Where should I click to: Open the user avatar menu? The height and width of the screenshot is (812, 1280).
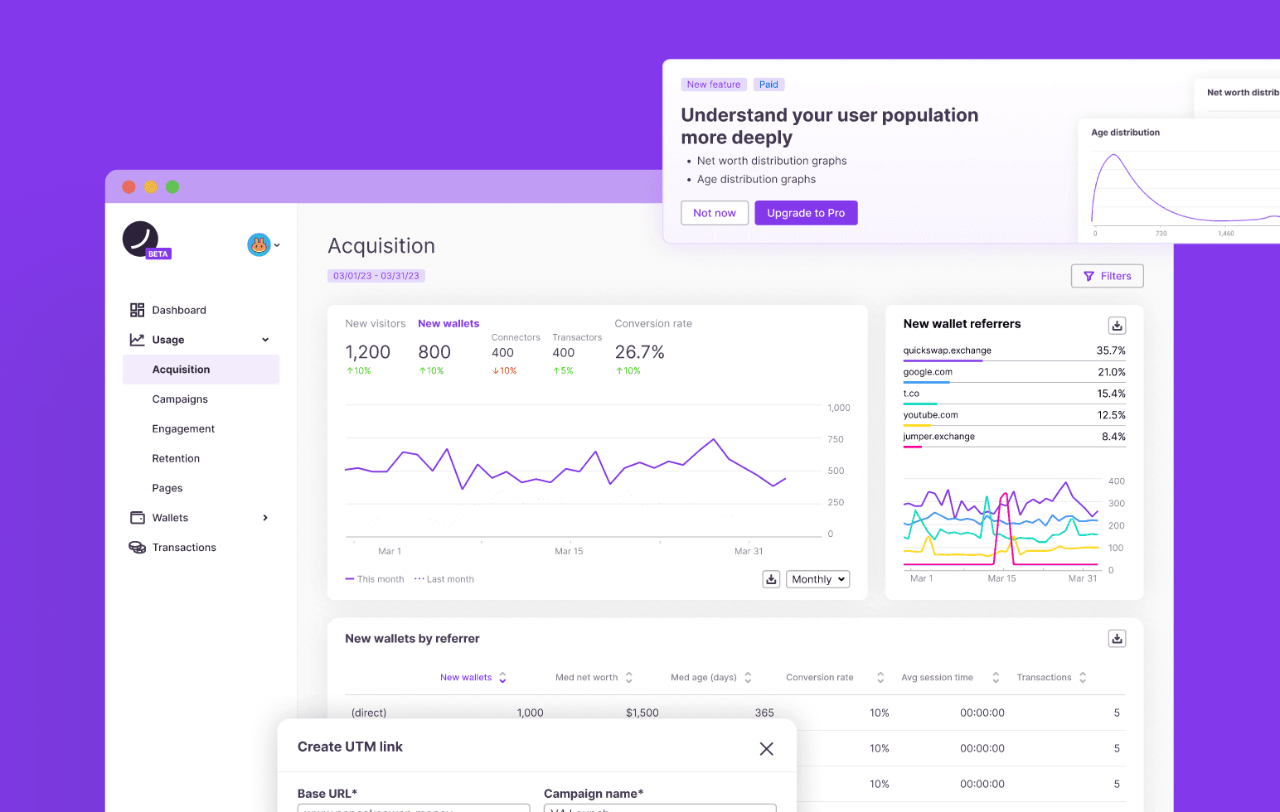click(x=259, y=244)
